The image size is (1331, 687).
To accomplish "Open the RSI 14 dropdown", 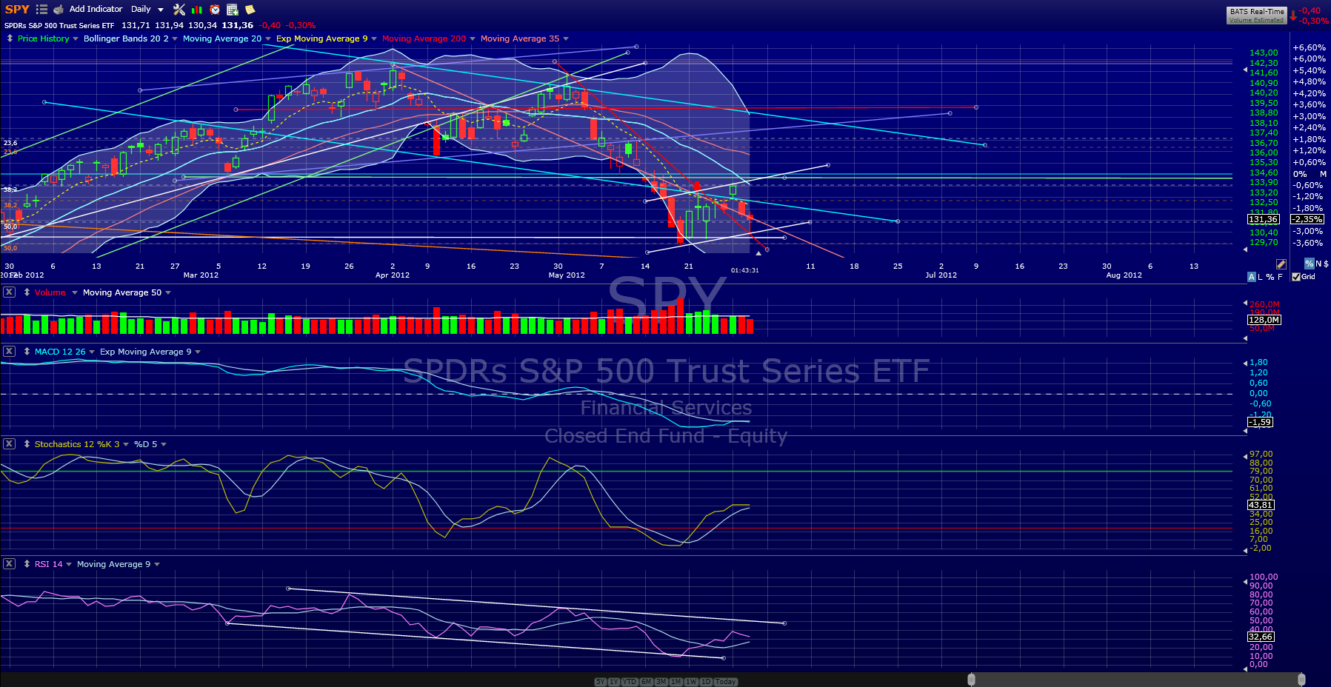I will point(69,565).
